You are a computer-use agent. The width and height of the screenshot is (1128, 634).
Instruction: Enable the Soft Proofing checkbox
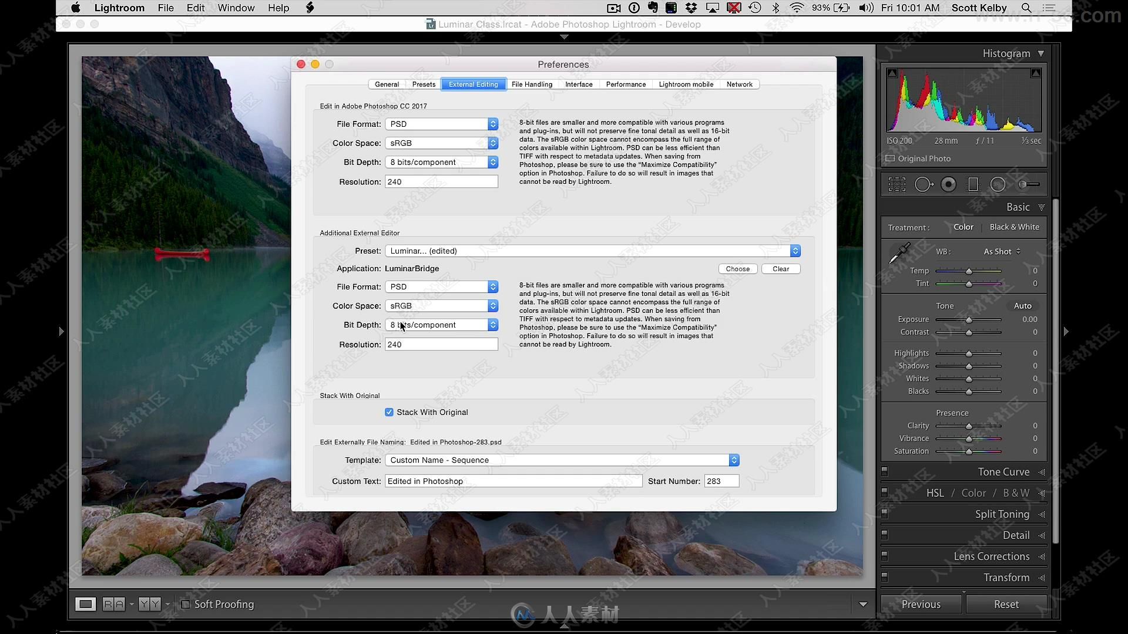click(x=185, y=604)
